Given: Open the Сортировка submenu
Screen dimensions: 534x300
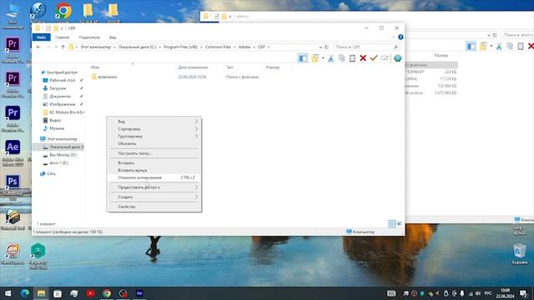Looking at the screenshot, I should click(x=154, y=129).
